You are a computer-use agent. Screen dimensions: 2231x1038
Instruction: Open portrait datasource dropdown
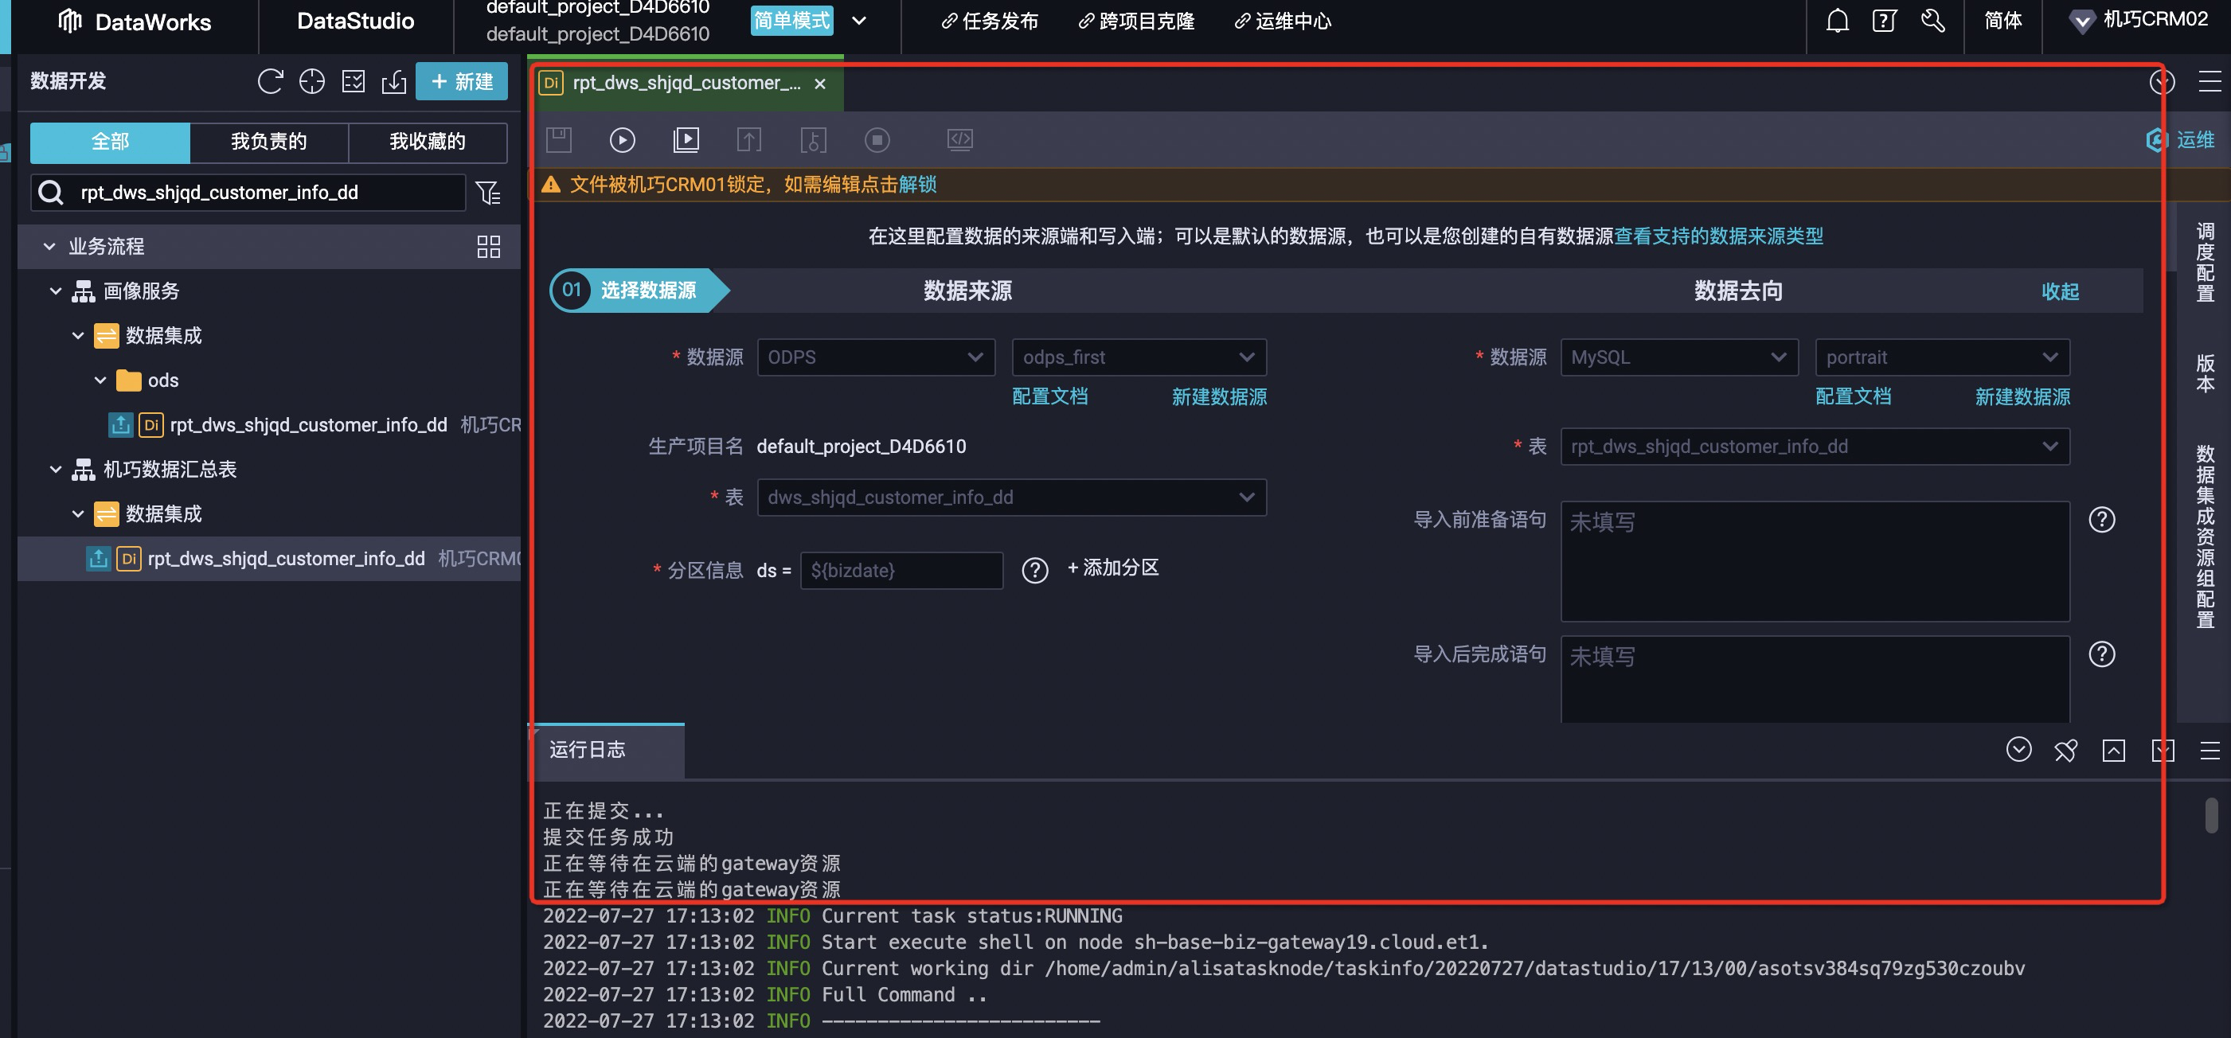pos(1943,357)
